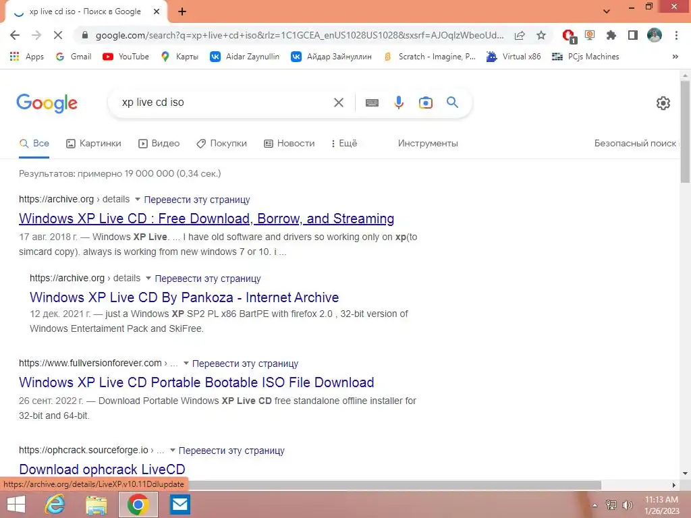This screenshot has width=691, height=518.
Task: Click the horizontal scrollbar thumb
Action: click(394, 485)
